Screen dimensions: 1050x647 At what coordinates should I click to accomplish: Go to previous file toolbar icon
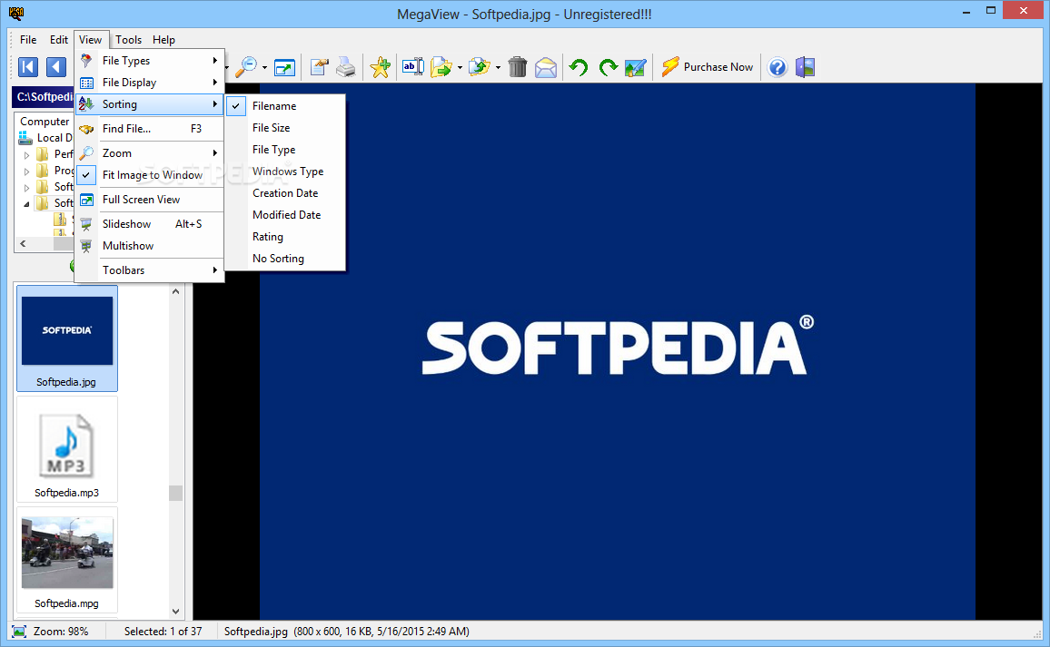click(56, 67)
